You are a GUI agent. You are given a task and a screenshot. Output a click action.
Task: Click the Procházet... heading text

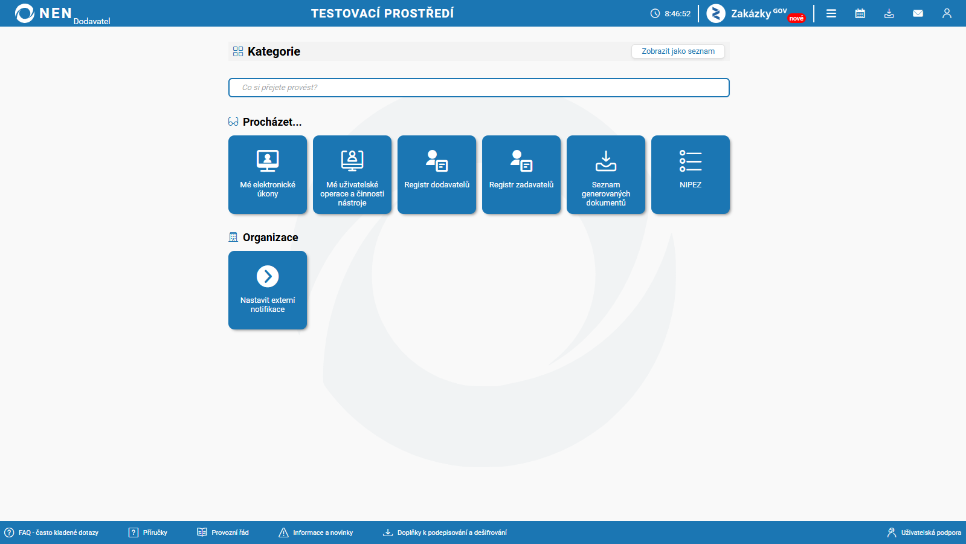272,122
